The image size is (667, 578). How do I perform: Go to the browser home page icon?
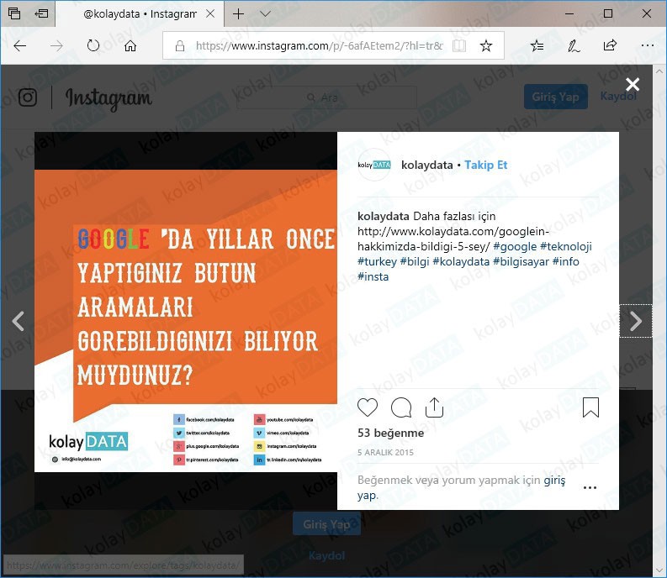point(130,45)
